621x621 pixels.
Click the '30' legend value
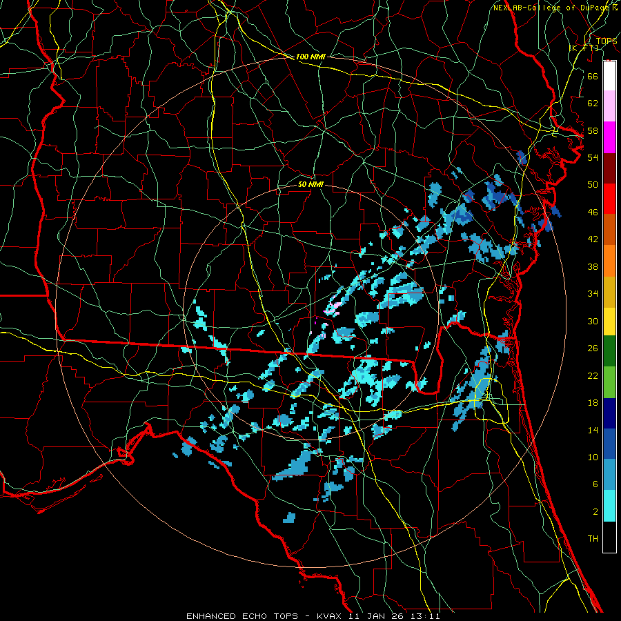[x=593, y=321]
